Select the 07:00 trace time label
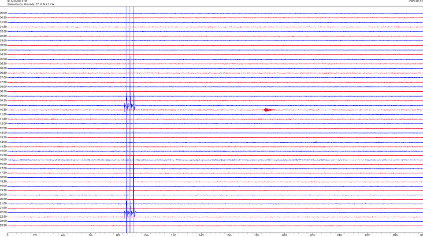 (x=3, y=78)
